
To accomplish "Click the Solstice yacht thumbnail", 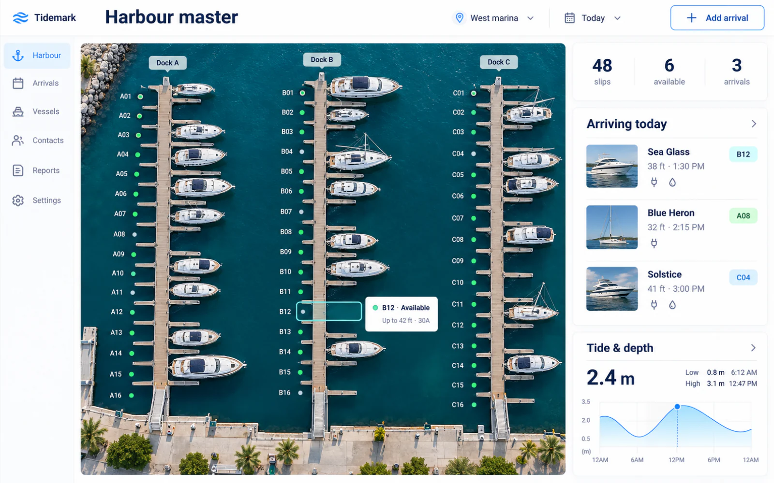I will [x=612, y=289].
